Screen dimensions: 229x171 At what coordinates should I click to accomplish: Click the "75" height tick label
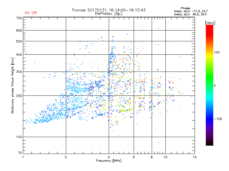(x=20, y=153)
